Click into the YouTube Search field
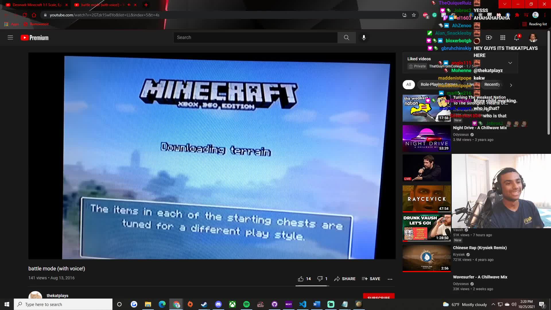Screen dimensions: 551x310 [255, 38]
